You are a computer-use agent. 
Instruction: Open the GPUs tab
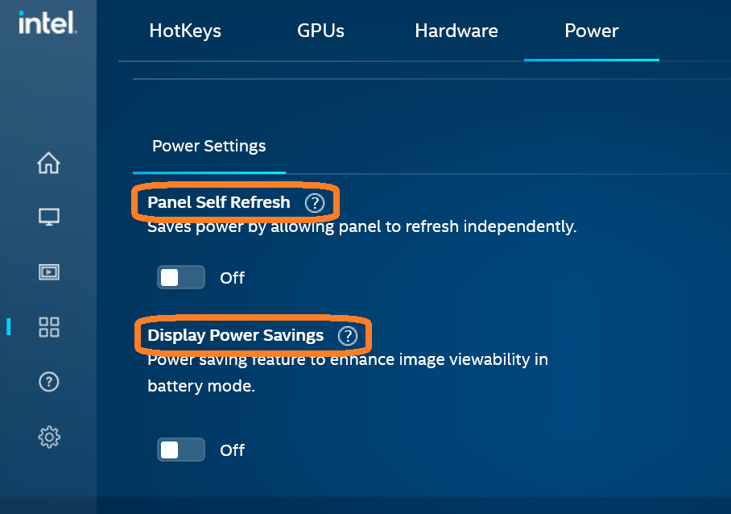click(x=320, y=31)
